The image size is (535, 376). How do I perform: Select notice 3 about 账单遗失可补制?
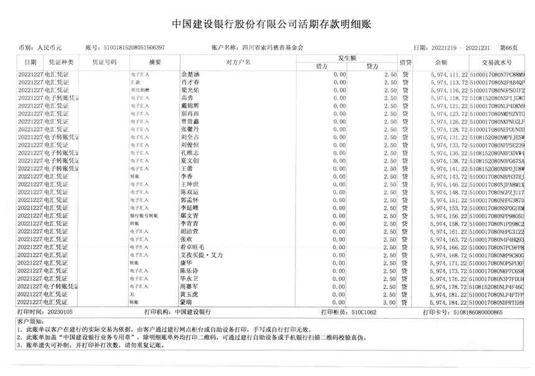pos(91,345)
